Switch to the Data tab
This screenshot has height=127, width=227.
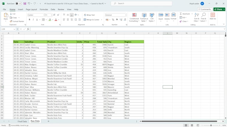point(53,9)
